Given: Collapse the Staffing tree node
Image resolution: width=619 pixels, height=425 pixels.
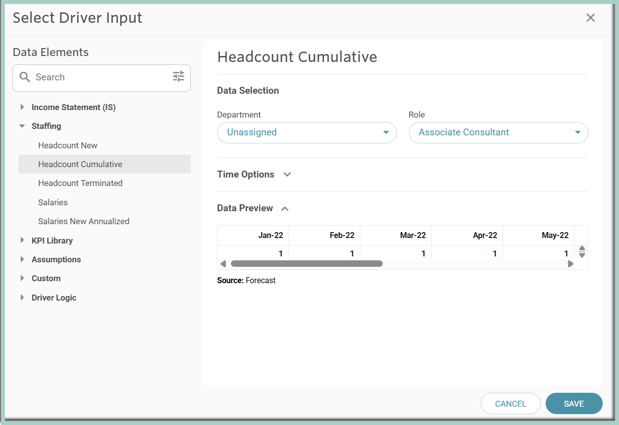Looking at the screenshot, I should click(22, 126).
